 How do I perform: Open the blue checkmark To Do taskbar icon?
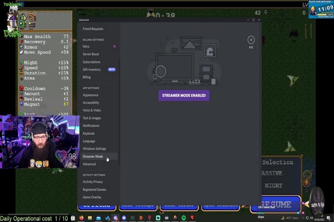(107, 218)
